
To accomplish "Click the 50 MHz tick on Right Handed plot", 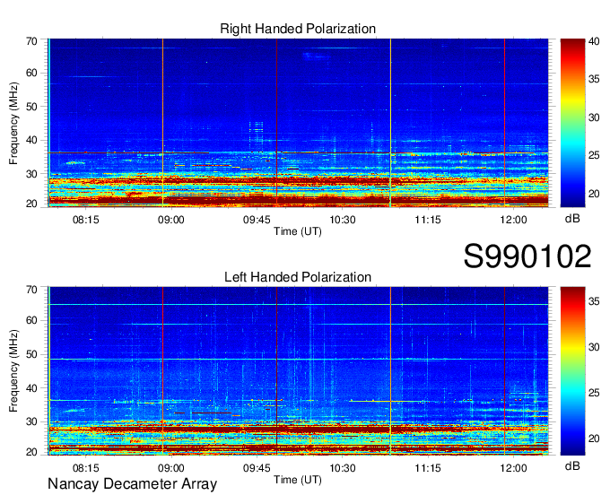I will 31,107.
